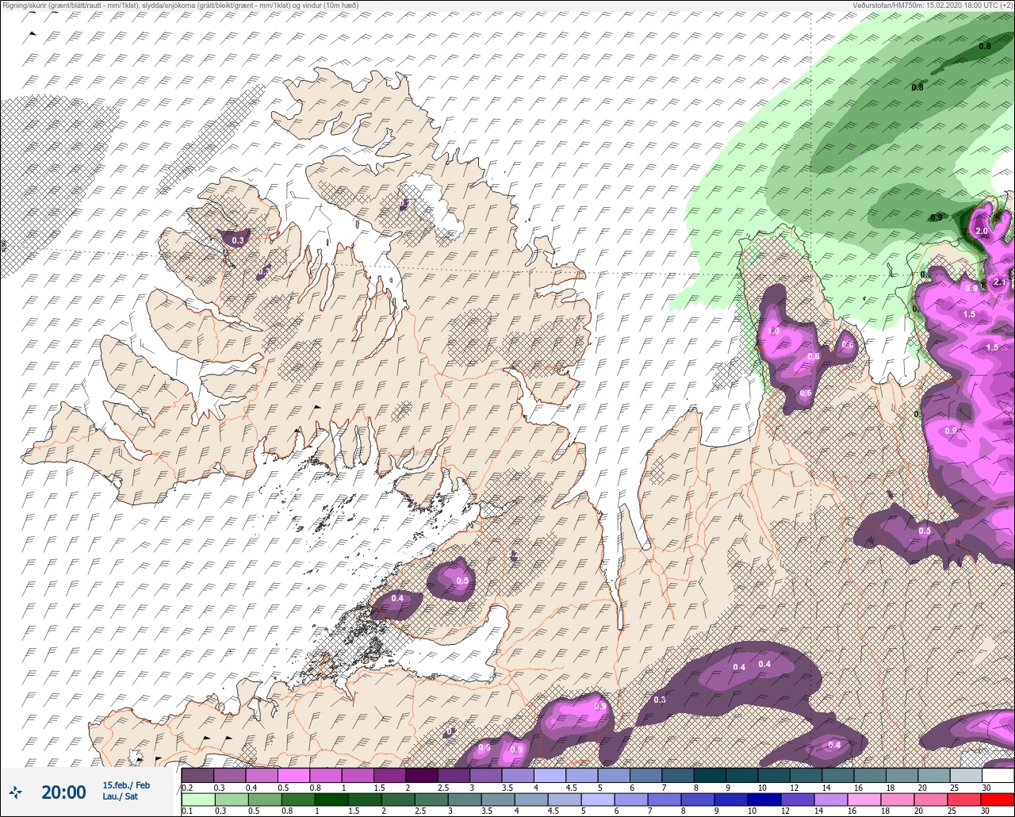Viewport: 1015px width, 817px height.
Task: Click the '0.9' value in the green rain area
Action: tap(936, 217)
